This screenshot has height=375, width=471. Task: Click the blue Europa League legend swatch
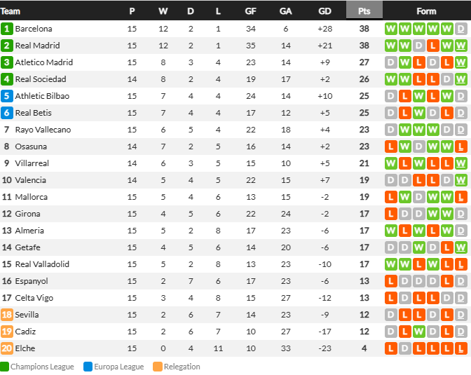click(x=88, y=367)
